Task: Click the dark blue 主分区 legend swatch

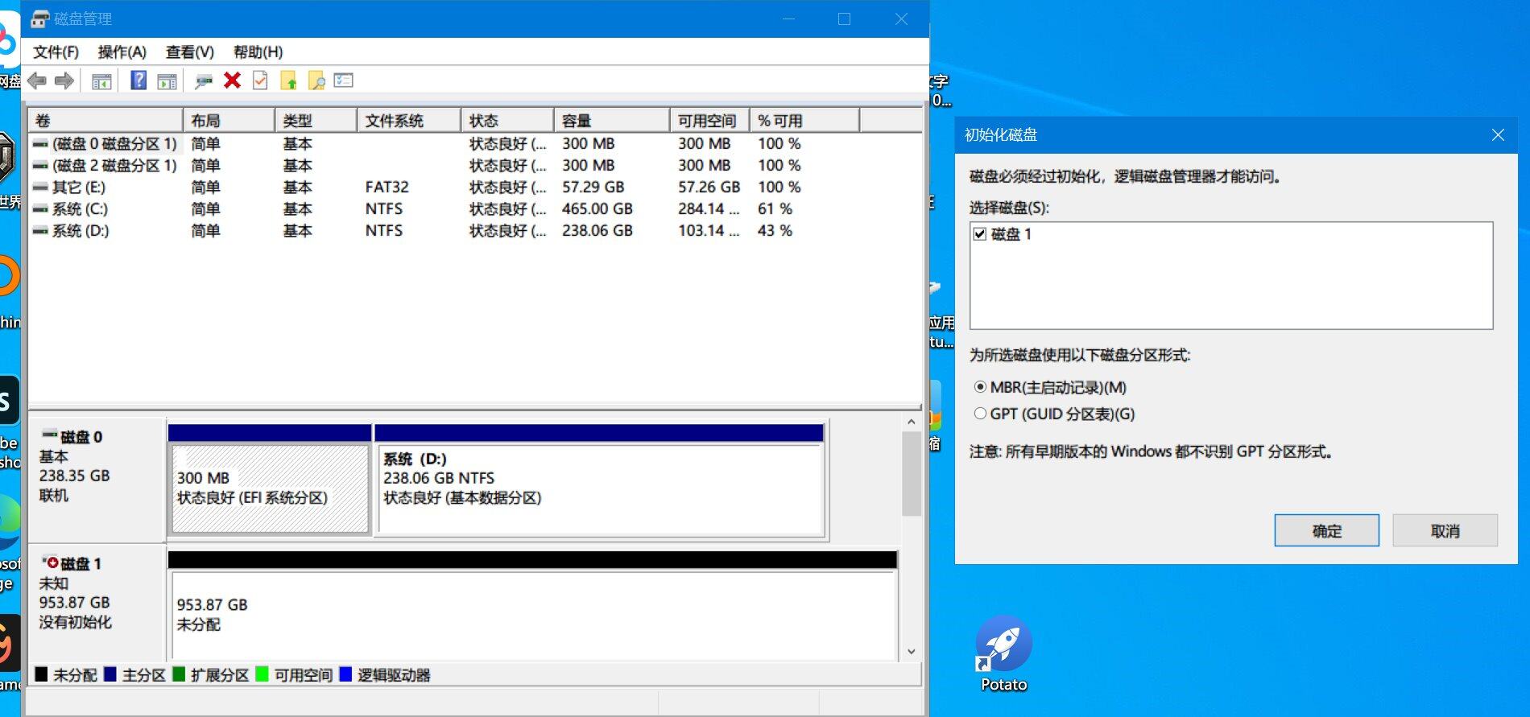Action: tap(110, 674)
